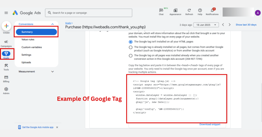
Task: Click Download snippet link
Action: (x=210, y=124)
